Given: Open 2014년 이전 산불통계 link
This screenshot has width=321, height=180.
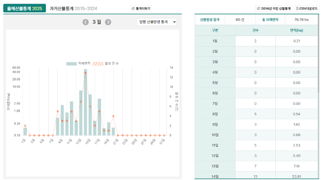Looking at the screenshot, I should coord(274,8).
